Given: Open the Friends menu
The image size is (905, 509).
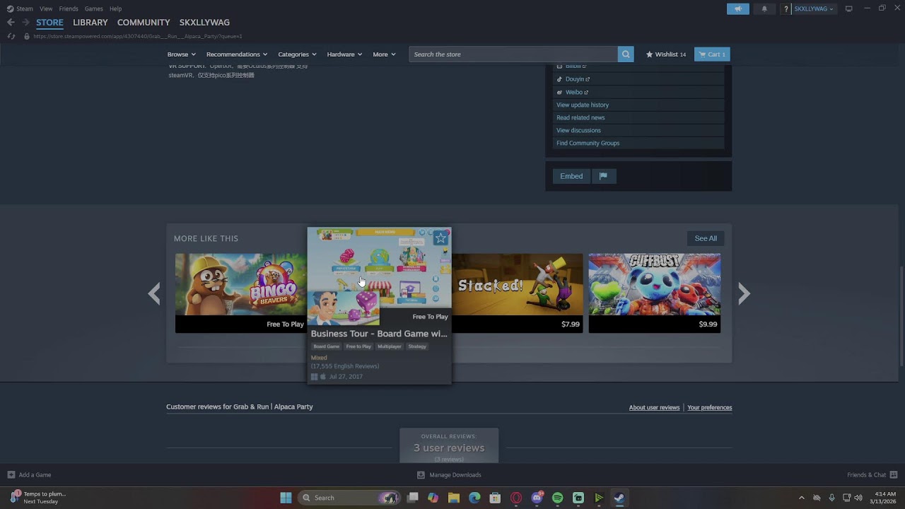Looking at the screenshot, I should pos(69,8).
